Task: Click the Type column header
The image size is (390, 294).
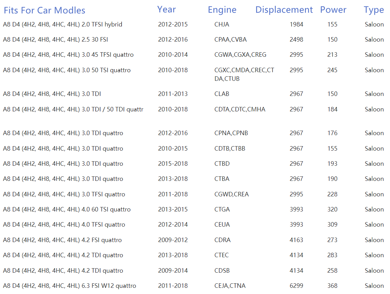Action: click(374, 10)
